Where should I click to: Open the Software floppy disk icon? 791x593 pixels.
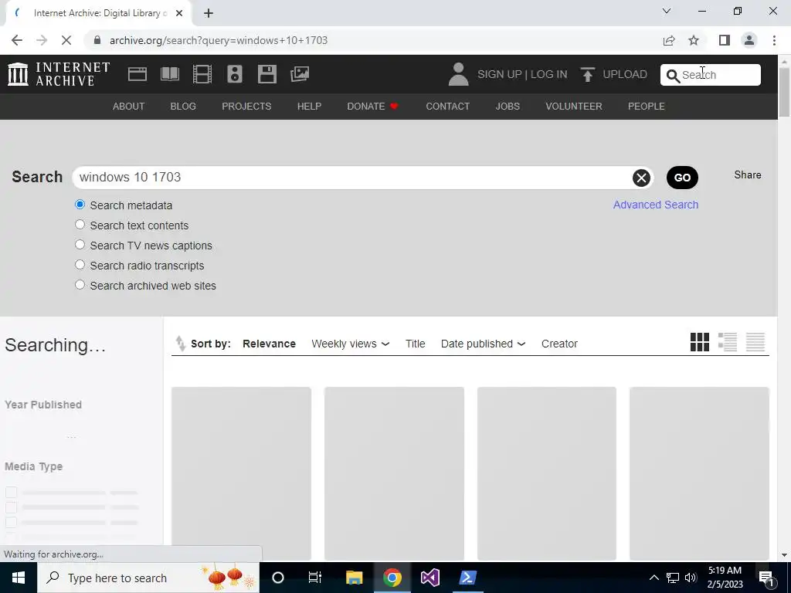(x=266, y=74)
